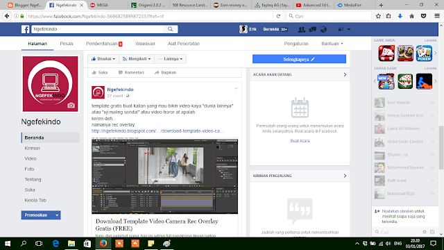Show next games with arrow in Game Anda
The width and height of the screenshot is (444, 250).
click(x=436, y=53)
